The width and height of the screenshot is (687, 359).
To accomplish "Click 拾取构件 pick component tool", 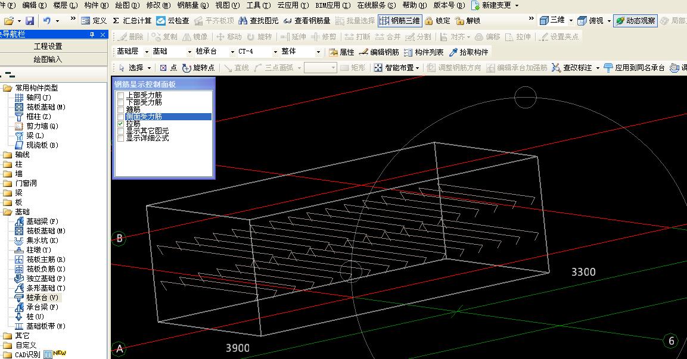I will point(469,52).
